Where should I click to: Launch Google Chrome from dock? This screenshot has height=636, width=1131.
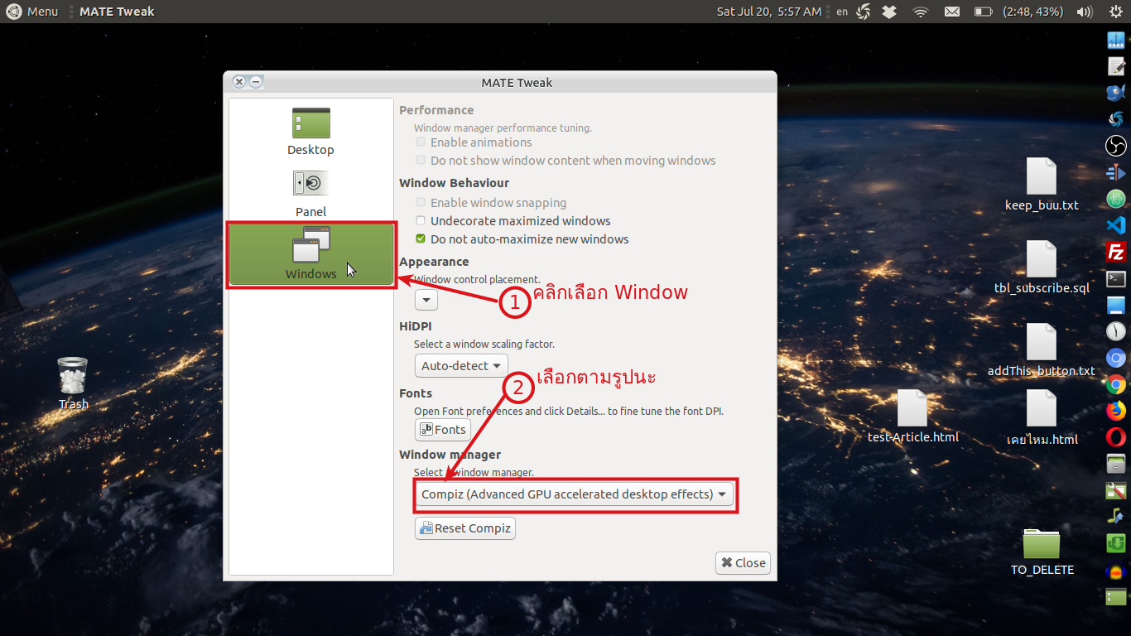1115,384
